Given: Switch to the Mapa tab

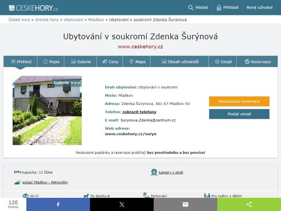Looking at the screenshot, I should pyautogui.click(x=137, y=62).
